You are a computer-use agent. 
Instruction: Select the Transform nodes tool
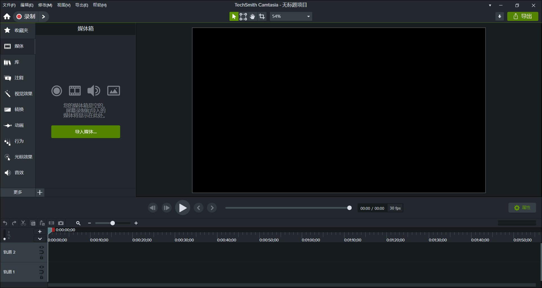pyautogui.click(x=243, y=16)
